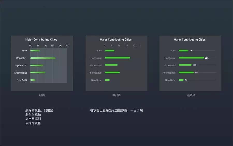Click the 'Pune' label in the 最终稿 chart
Viewport: 233px width, 146px height.
[173, 51]
